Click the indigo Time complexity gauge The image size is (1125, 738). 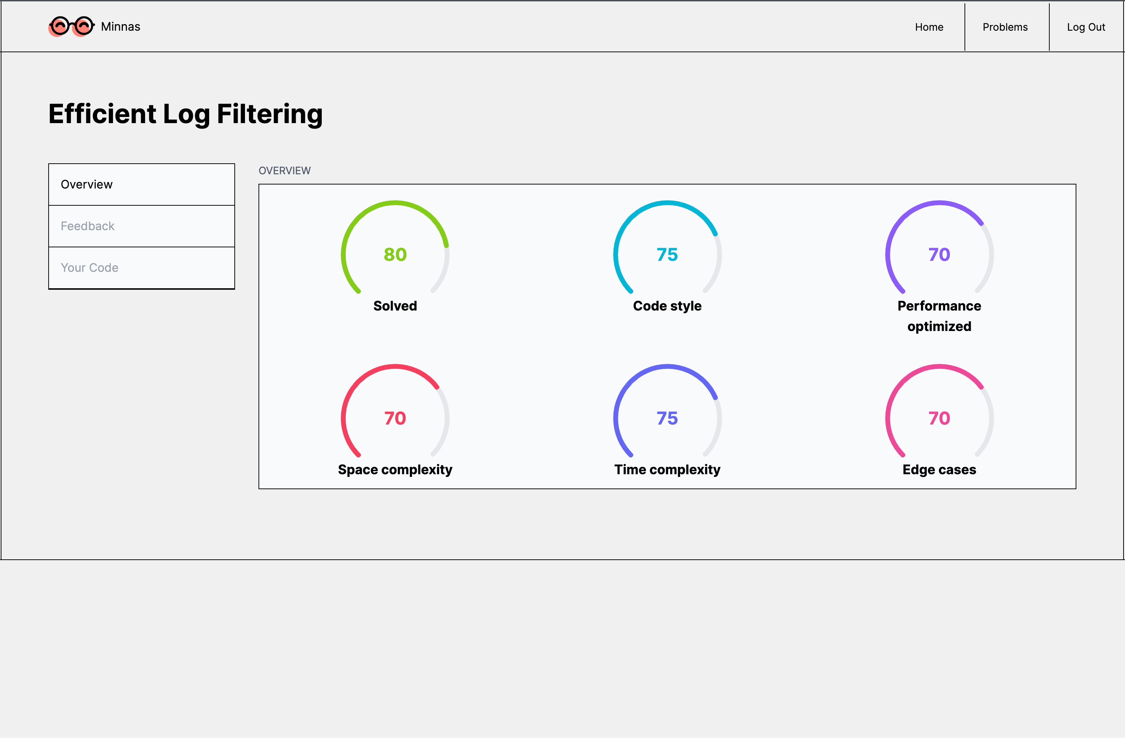(667, 411)
